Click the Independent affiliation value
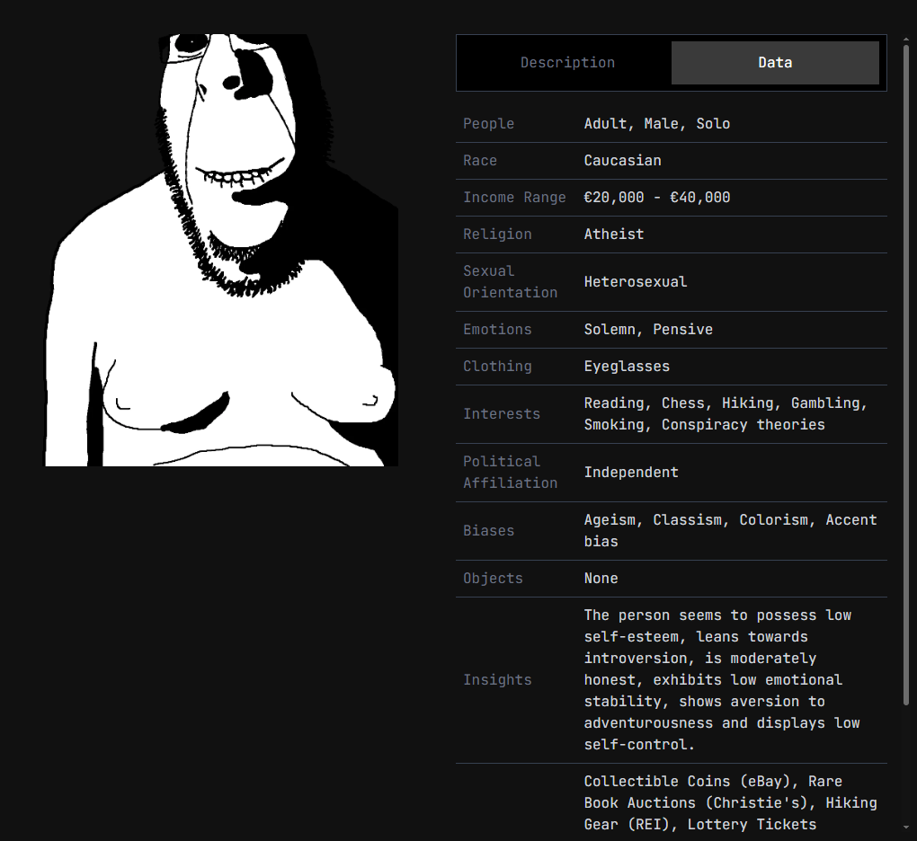The width and height of the screenshot is (917, 841). coord(630,473)
